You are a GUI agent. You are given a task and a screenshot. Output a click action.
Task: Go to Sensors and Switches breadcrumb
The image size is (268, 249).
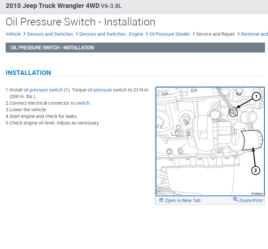[x=50, y=34]
